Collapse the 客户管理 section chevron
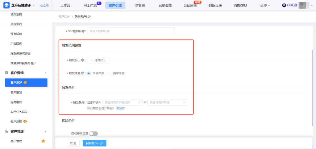This screenshot has width=316, height=149. [45, 131]
